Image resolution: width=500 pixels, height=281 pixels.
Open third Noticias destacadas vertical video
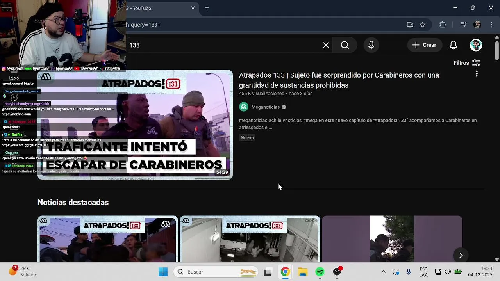pos(392,239)
